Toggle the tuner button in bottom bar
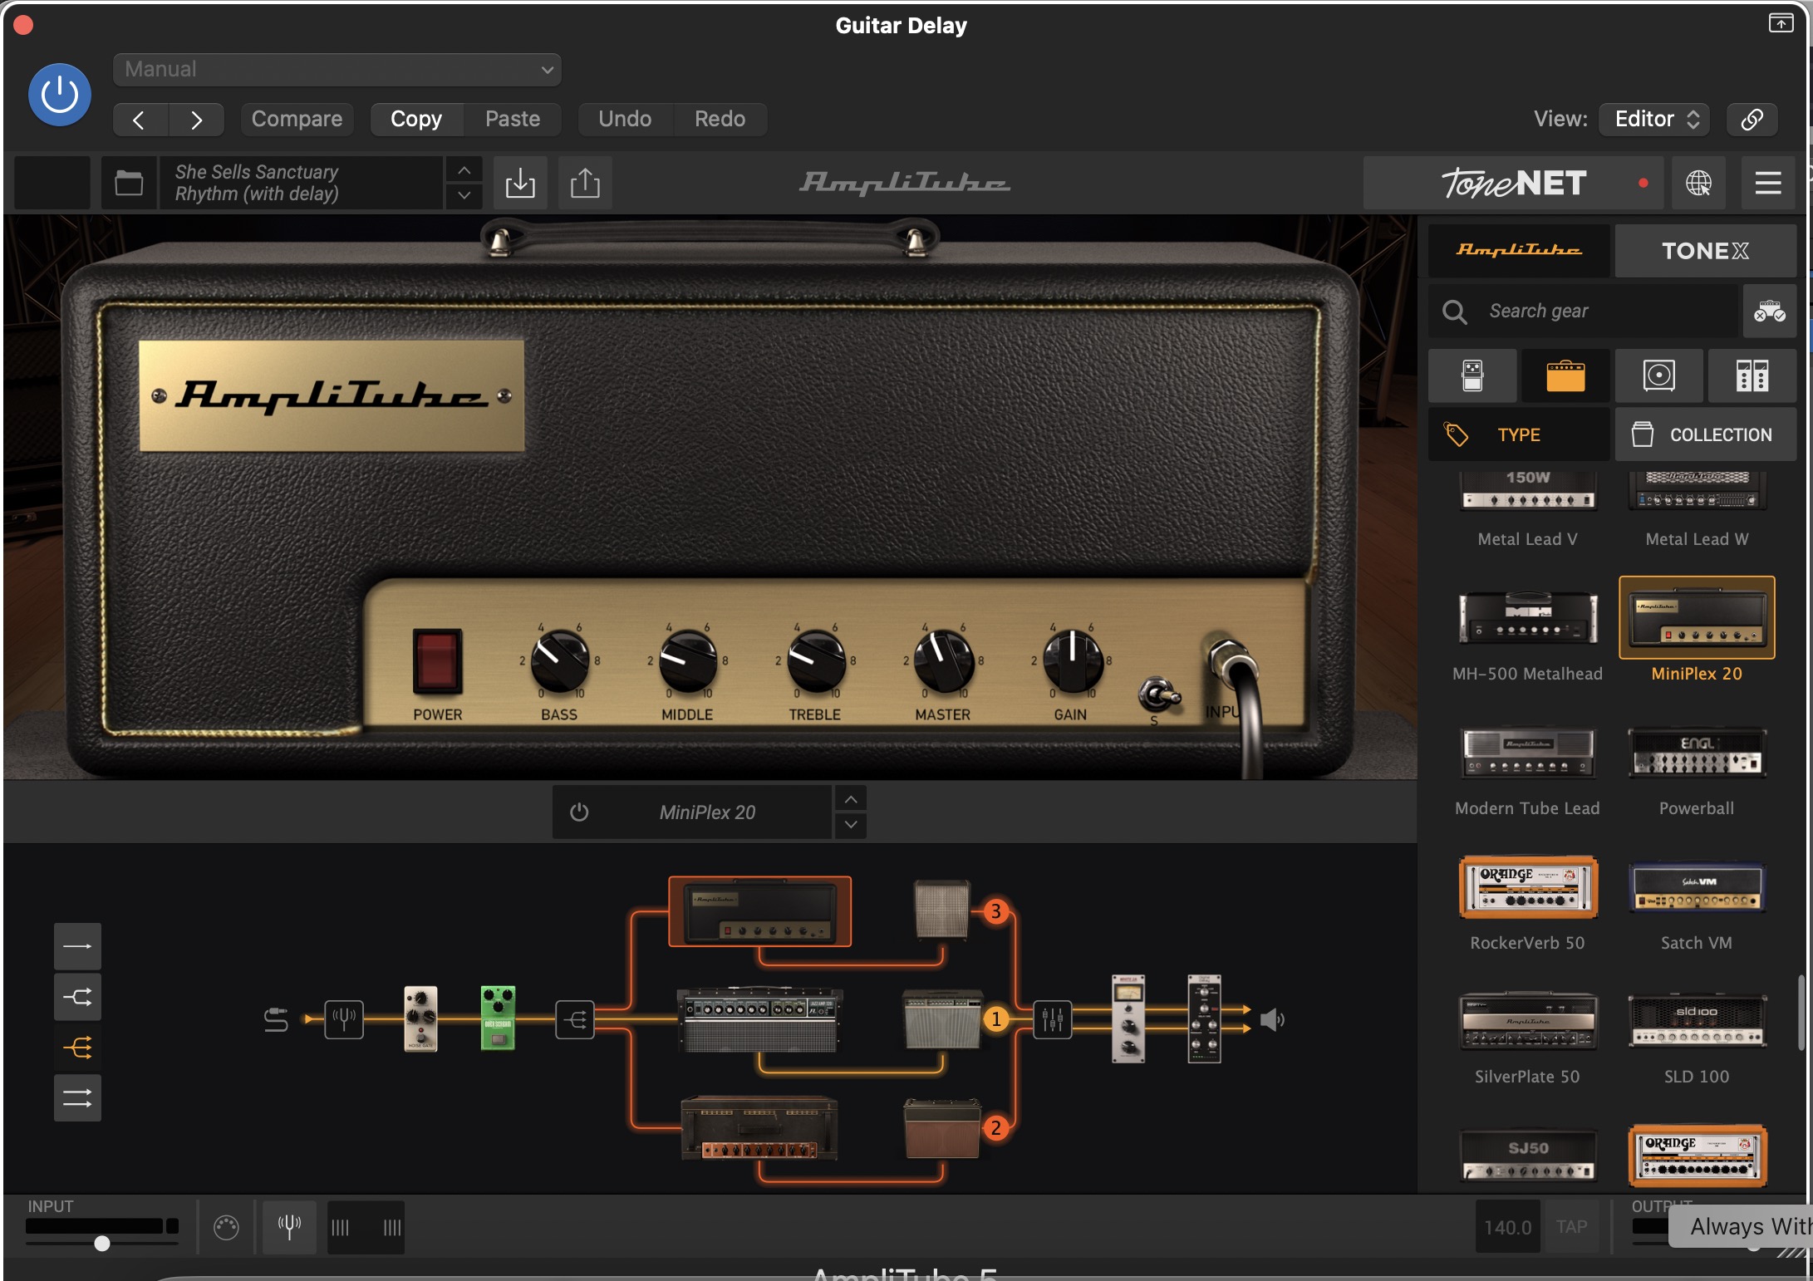The width and height of the screenshot is (1813, 1281). [289, 1227]
